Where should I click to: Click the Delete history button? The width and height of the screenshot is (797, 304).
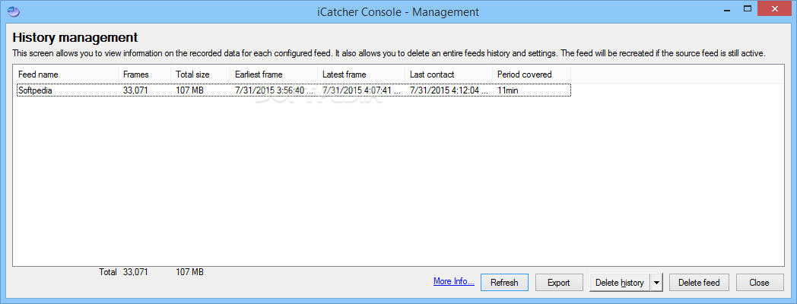620,282
